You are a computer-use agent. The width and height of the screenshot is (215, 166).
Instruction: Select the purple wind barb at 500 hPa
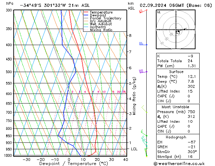[142, 71]
